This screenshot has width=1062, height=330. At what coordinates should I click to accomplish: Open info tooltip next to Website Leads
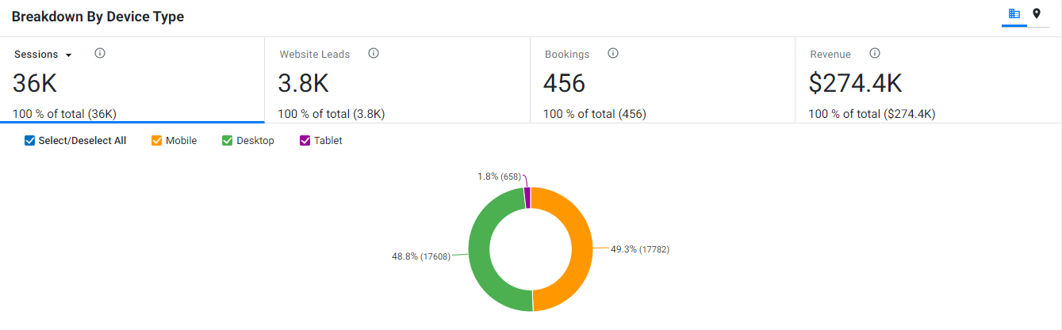[x=374, y=54]
